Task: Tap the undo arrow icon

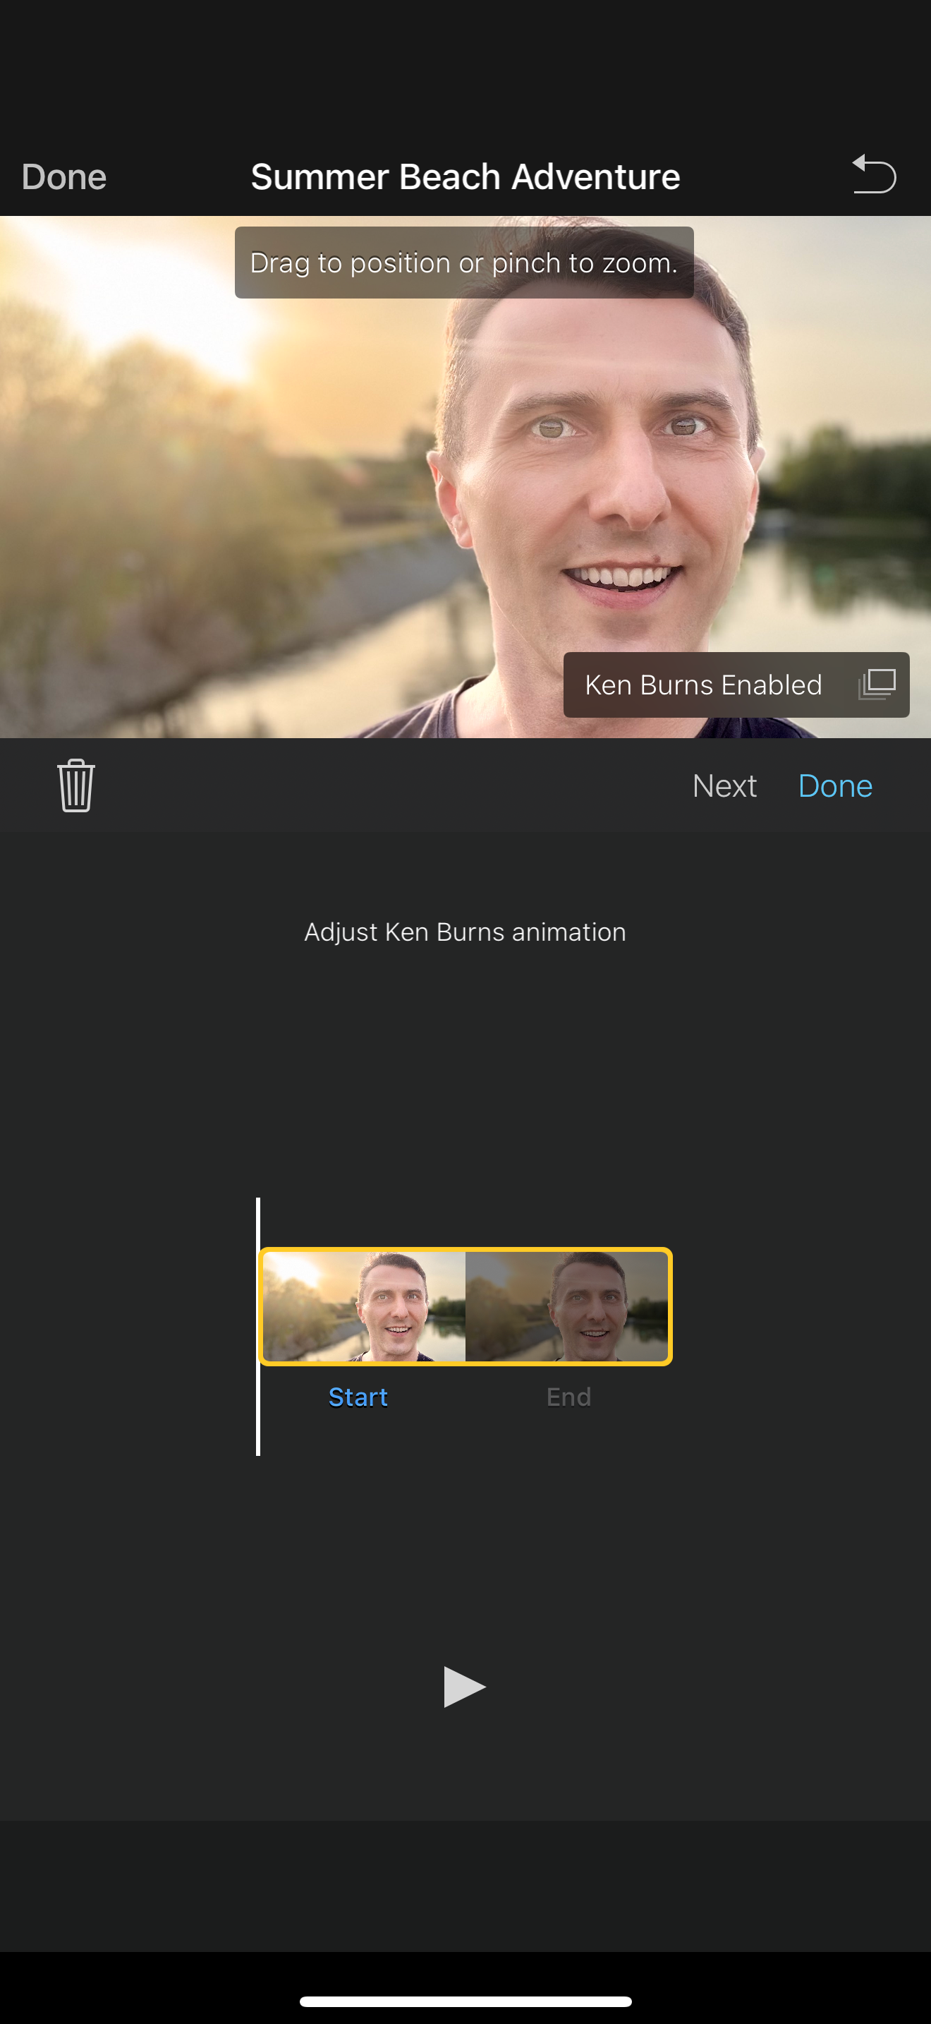Action: [874, 174]
